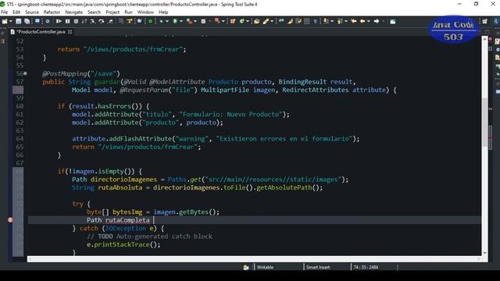Open the Coverage dropdown arrow

point(195,21)
